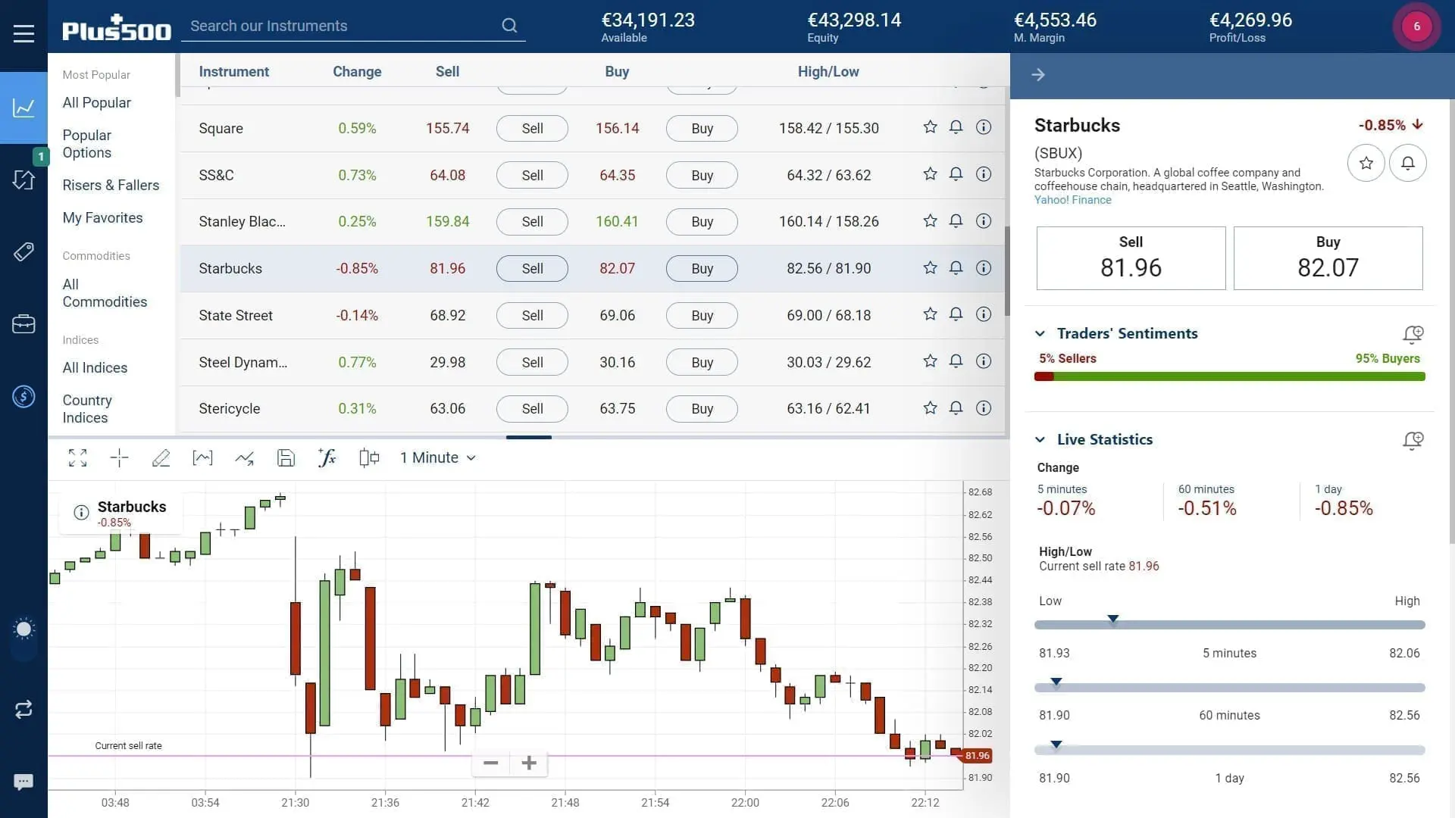
Task: Open the 1 Minute timeframe dropdown
Action: pos(438,457)
